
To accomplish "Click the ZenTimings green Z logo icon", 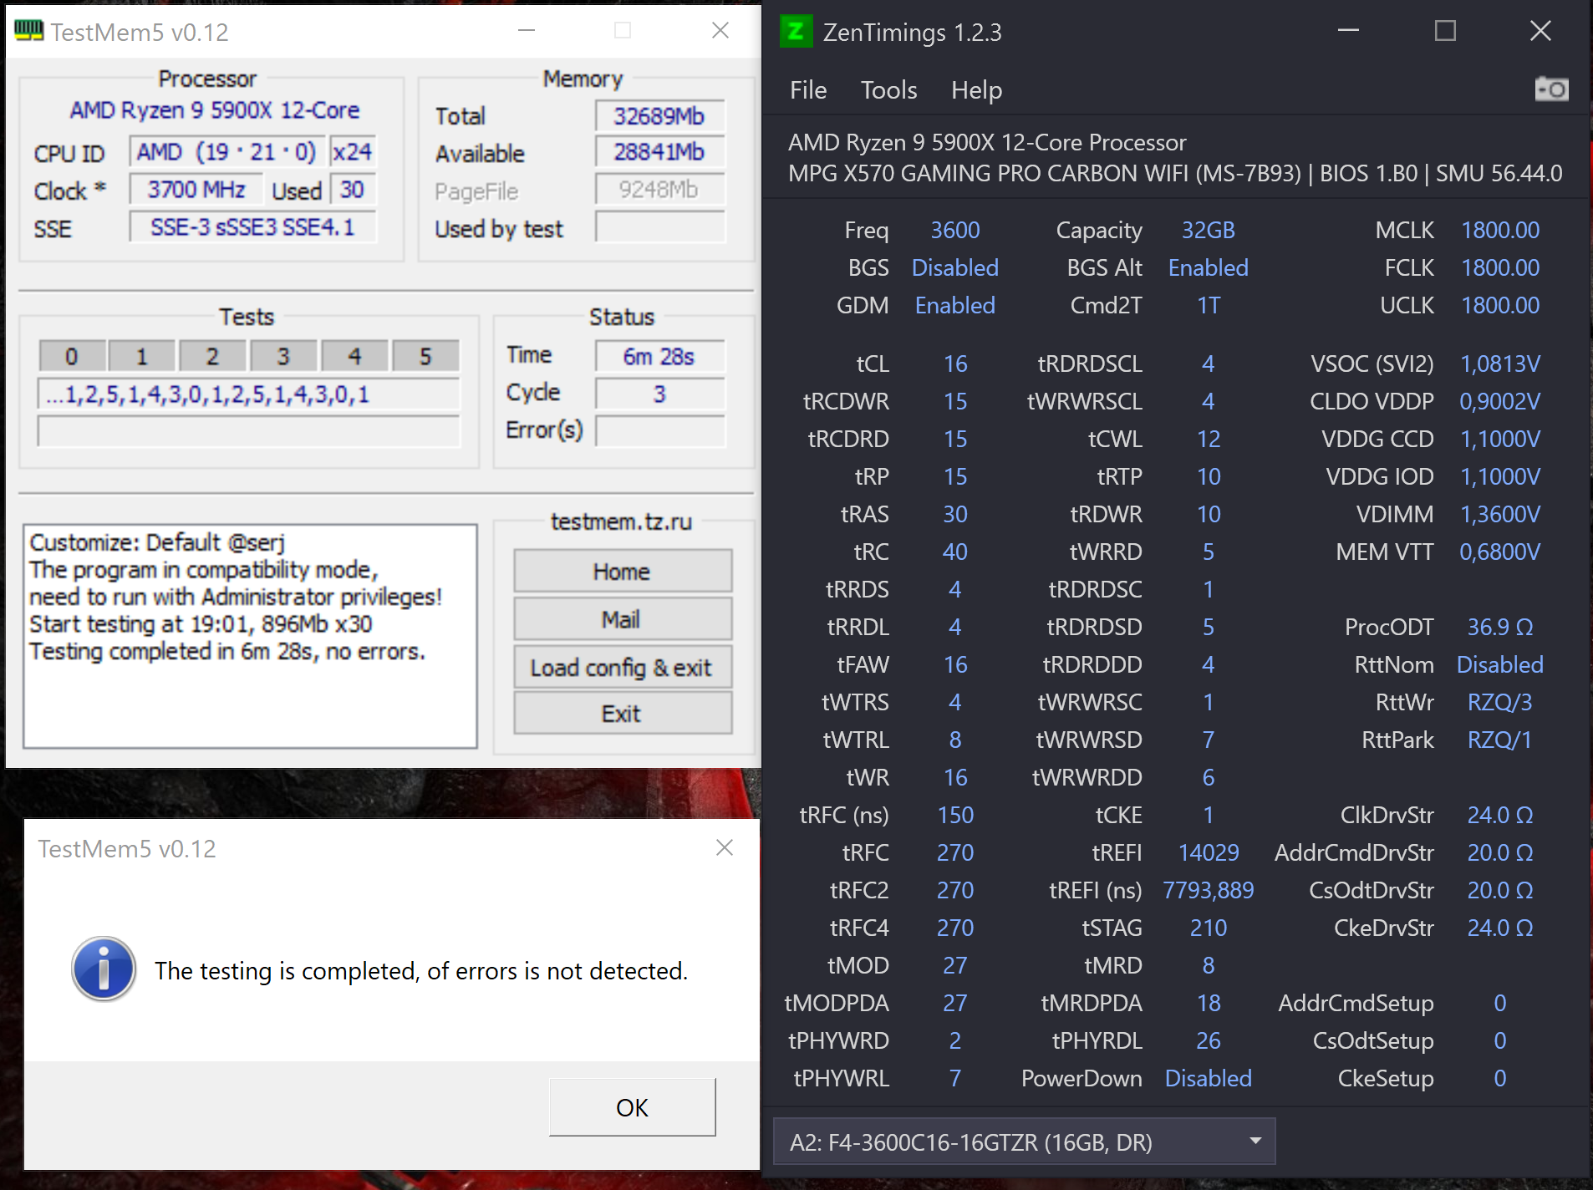I will (x=796, y=32).
